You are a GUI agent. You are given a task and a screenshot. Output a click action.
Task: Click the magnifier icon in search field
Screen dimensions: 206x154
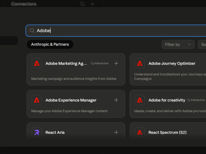(x=32, y=31)
